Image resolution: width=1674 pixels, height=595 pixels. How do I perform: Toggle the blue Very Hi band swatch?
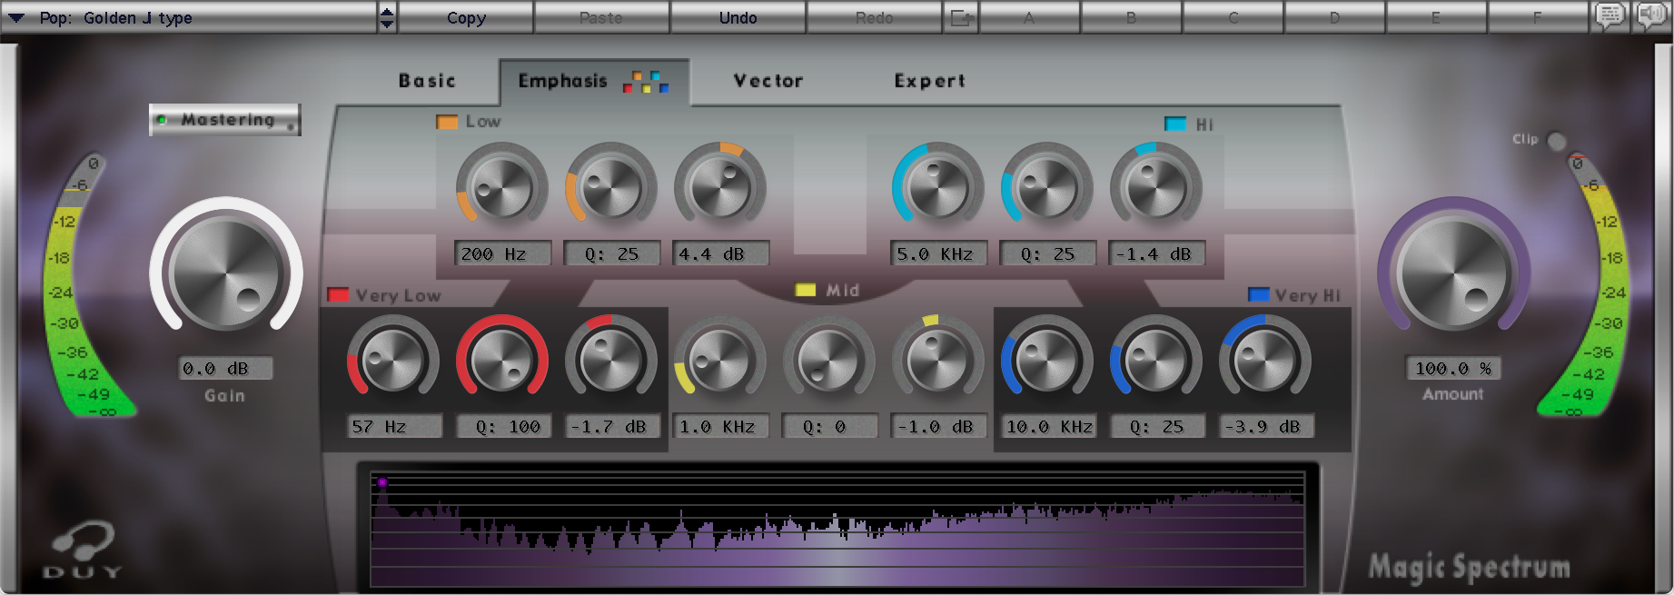click(1258, 294)
